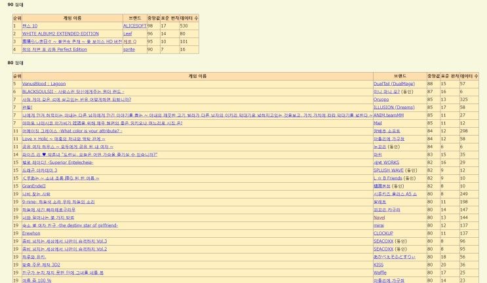Open the L ☆ B Friends brand link

[388, 178]
